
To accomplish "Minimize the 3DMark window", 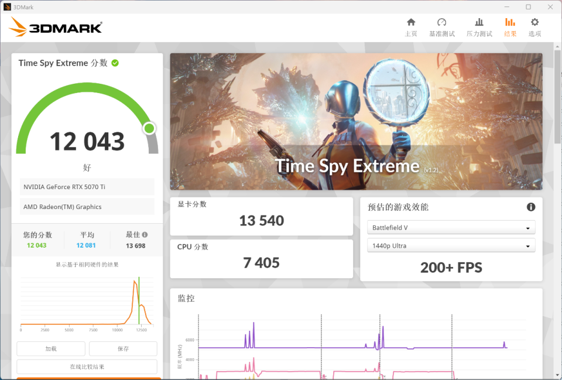I will pos(507,7).
